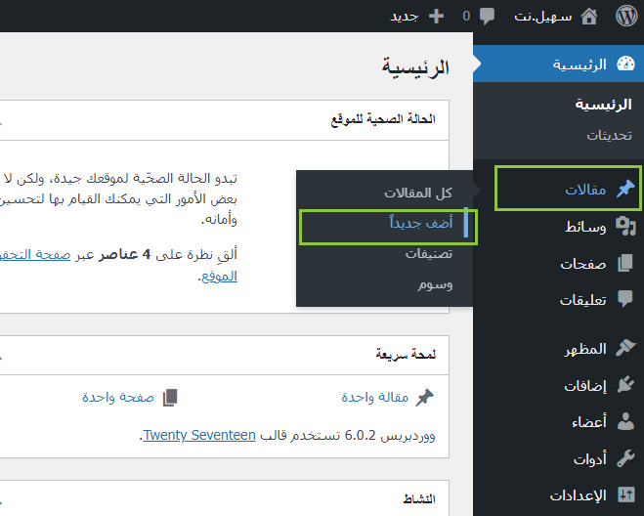
Task: Click the pin icon for مقالات
Action: pos(625,190)
